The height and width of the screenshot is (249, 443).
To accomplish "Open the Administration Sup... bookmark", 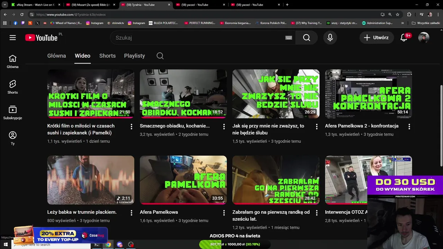I will coord(377,23).
